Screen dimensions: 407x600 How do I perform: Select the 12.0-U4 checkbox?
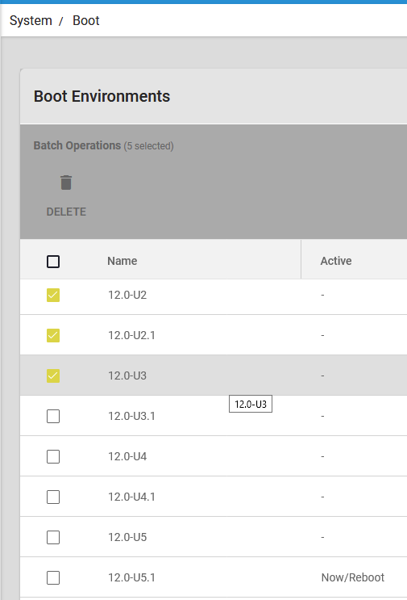[53, 456]
